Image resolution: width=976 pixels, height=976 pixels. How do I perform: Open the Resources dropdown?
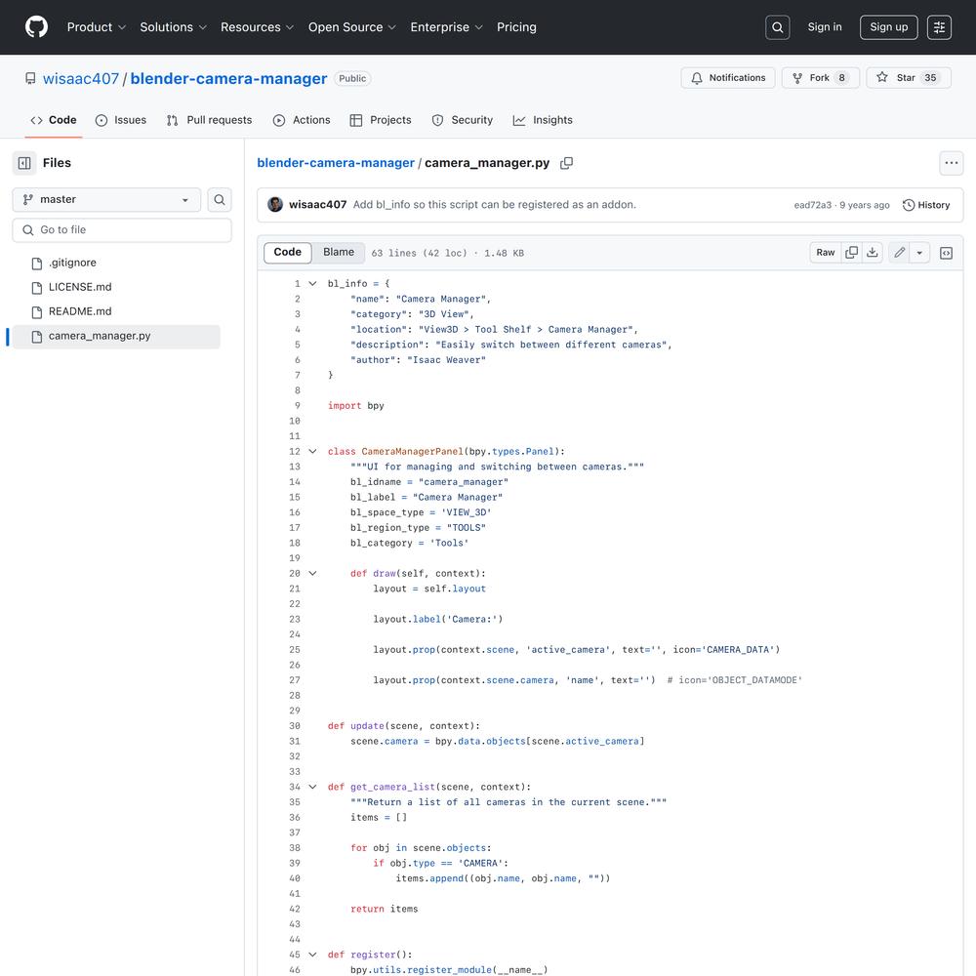pos(257,27)
